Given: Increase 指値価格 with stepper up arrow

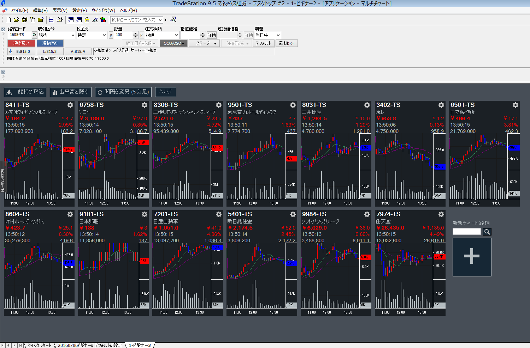Looking at the screenshot, I should (x=202, y=33).
